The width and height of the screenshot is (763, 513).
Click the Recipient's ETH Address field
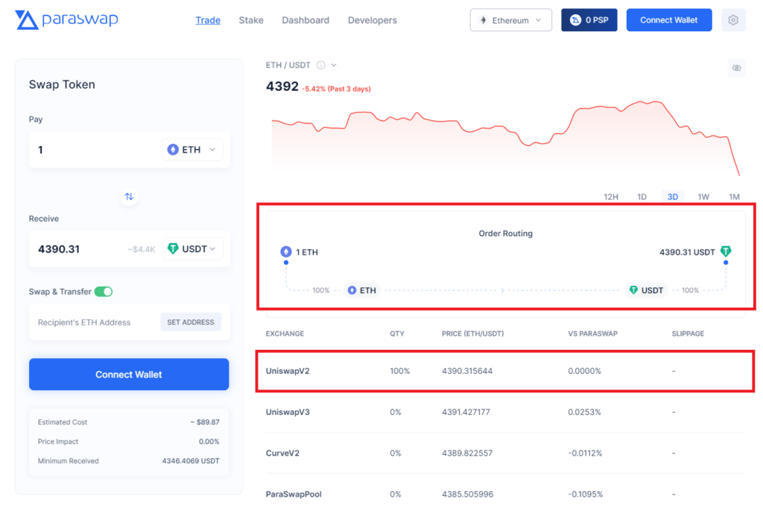click(x=95, y=322)
